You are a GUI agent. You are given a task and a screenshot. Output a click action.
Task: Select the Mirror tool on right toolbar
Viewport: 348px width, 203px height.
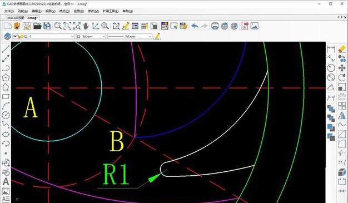click(342, 115)
